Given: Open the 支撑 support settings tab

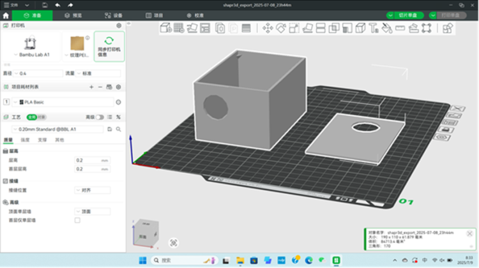Looking at the screenshot, I should [42, 139].
